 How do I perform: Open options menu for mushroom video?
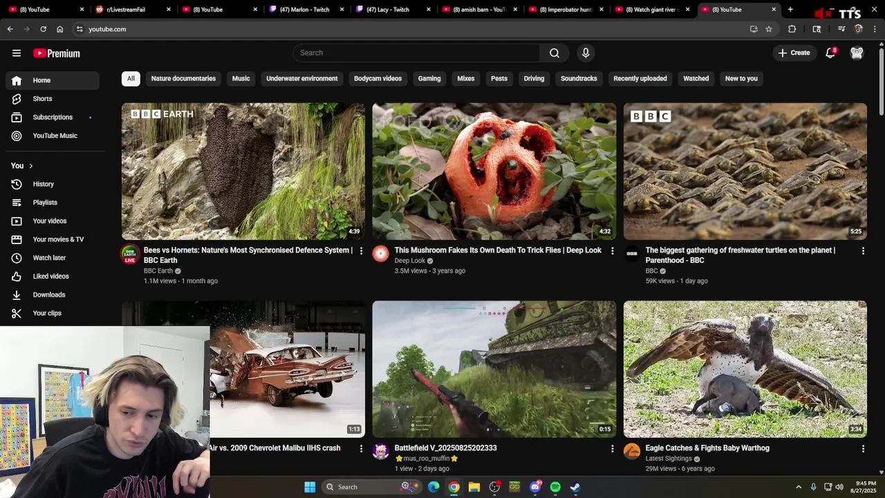pos(612,250)
